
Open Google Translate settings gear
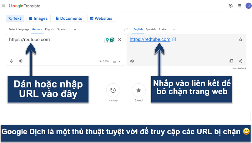coord(231,6)
